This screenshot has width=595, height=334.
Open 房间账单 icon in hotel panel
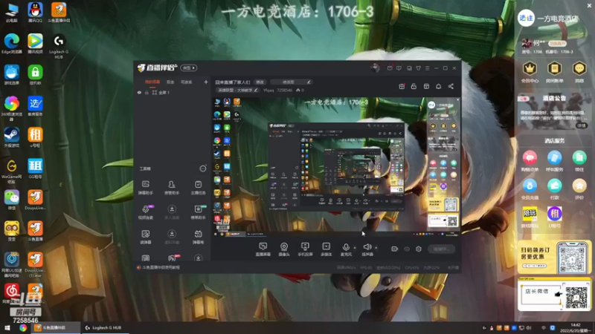coord(554,72)
